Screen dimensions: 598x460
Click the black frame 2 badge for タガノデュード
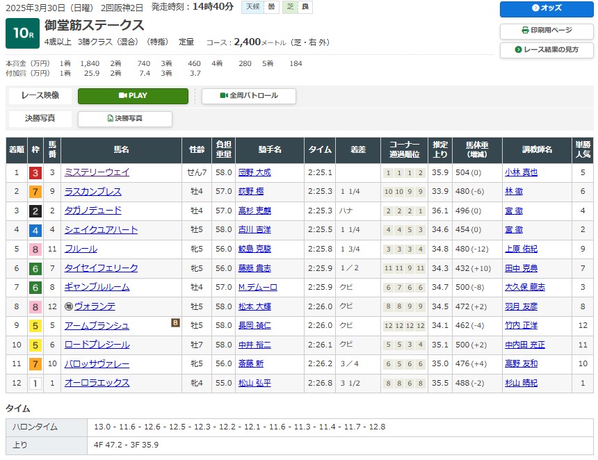click(x=34, y=211)
